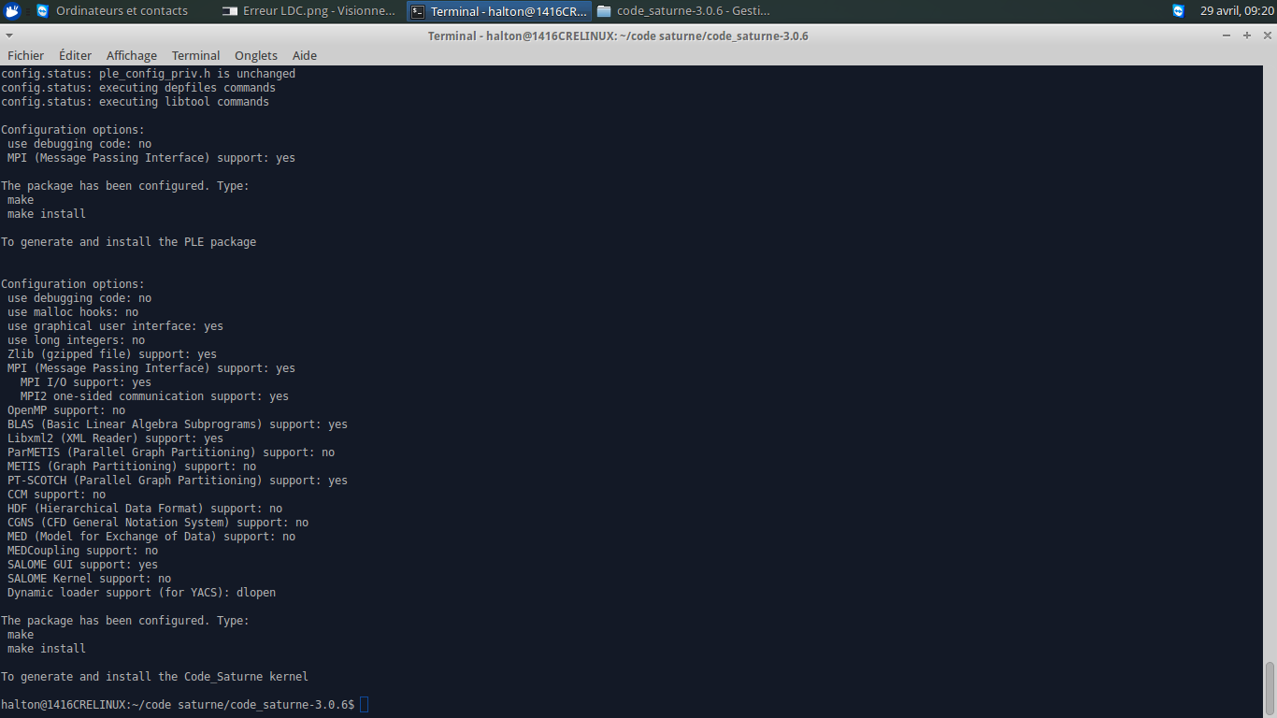Switch to the Ordinateurs et contacts window
The height and width of the screenshot is (718, 1277).
click(x=122, y=11)
